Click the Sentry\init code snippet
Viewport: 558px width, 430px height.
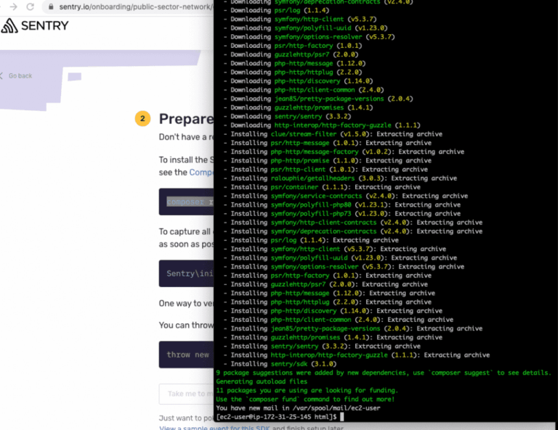click(186, 273)
